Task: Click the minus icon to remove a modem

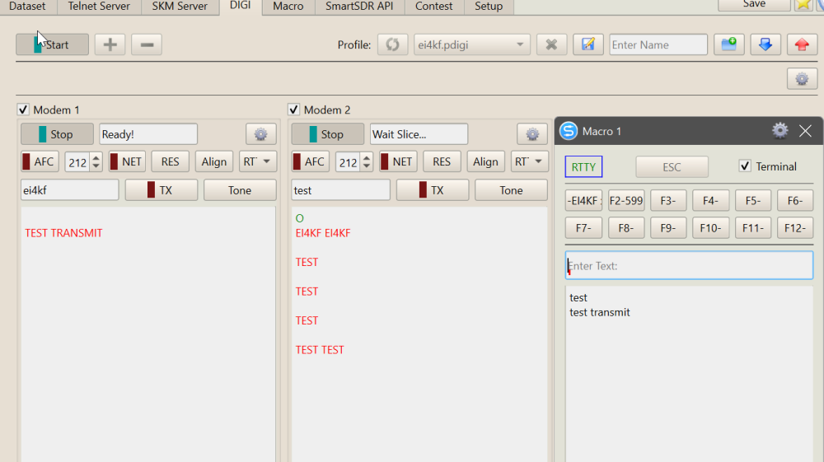Action: click(x=147, y=44)
